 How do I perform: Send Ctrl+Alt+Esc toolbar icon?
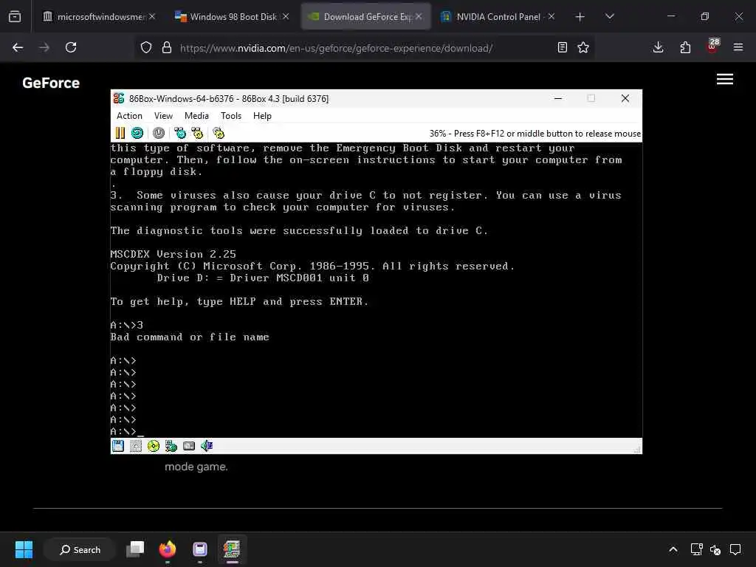pyautogui.click(x=197, y=133)
